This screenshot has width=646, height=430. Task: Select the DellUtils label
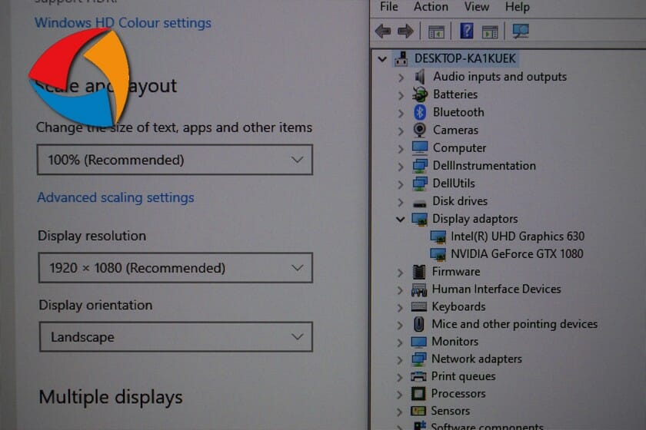click(x=454, y=183)
